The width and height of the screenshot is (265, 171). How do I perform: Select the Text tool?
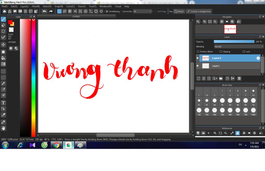[3, 103]
